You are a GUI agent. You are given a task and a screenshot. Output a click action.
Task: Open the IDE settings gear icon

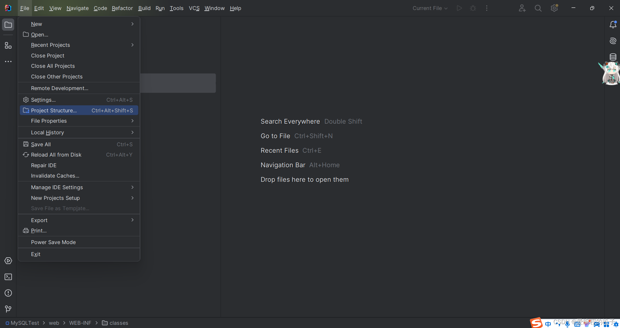554,8
